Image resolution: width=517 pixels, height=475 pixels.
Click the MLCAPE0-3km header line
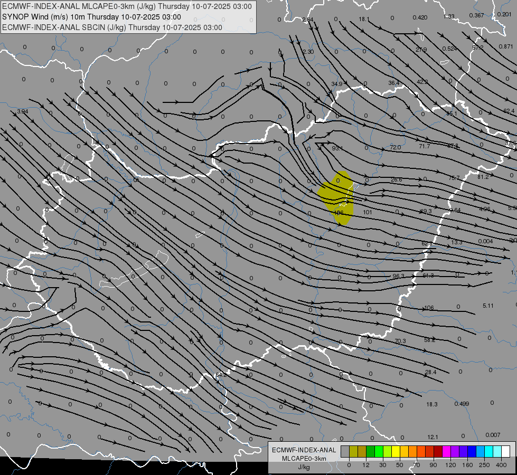click(x=127, y=6)
